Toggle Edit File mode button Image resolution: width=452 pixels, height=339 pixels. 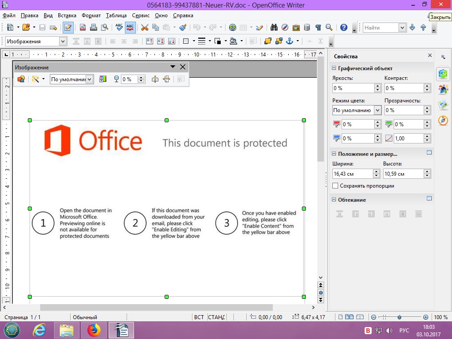tap(68, 27)
